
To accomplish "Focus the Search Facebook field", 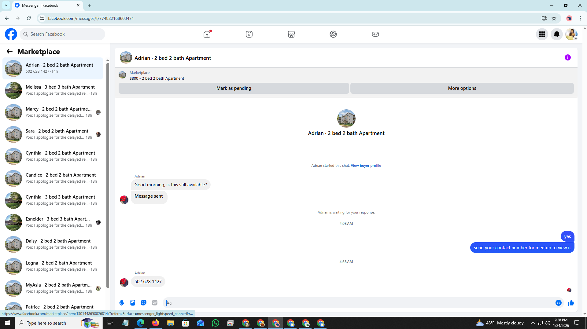I will point(63,34).
